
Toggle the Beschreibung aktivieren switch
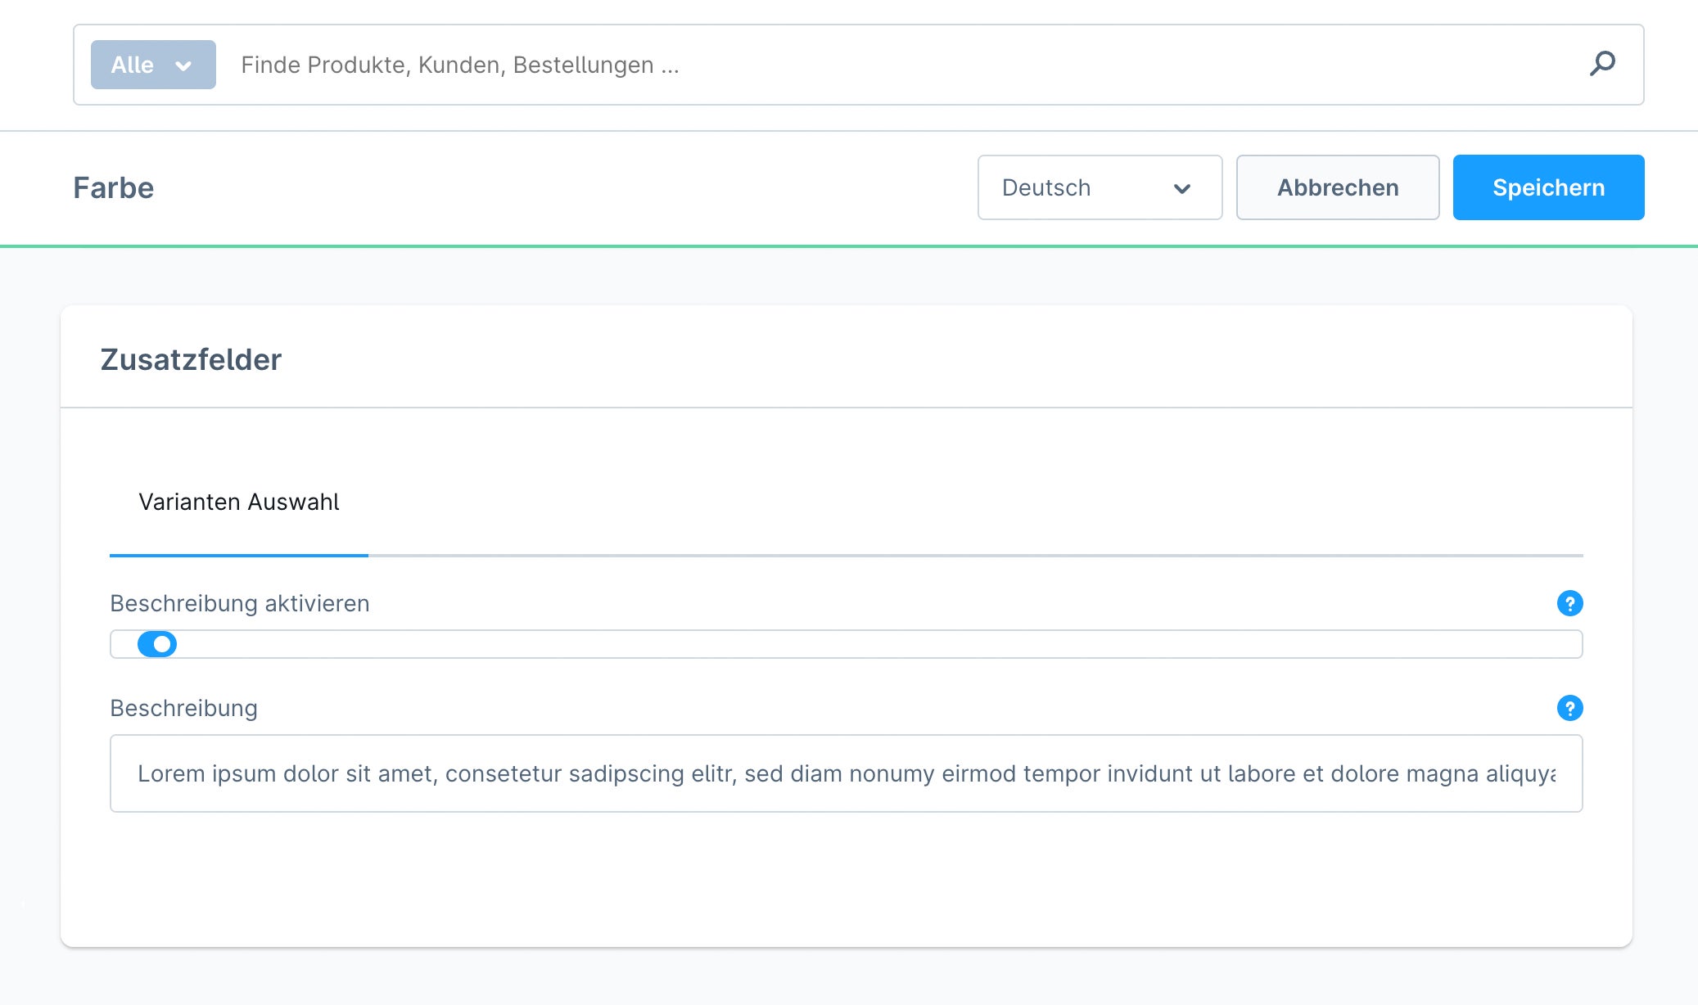pos(157,645)
